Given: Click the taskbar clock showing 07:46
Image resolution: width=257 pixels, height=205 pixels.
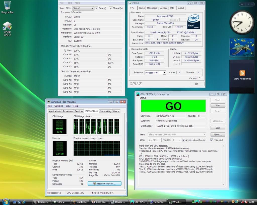Looking at the screenshot, I should point(251,202).
